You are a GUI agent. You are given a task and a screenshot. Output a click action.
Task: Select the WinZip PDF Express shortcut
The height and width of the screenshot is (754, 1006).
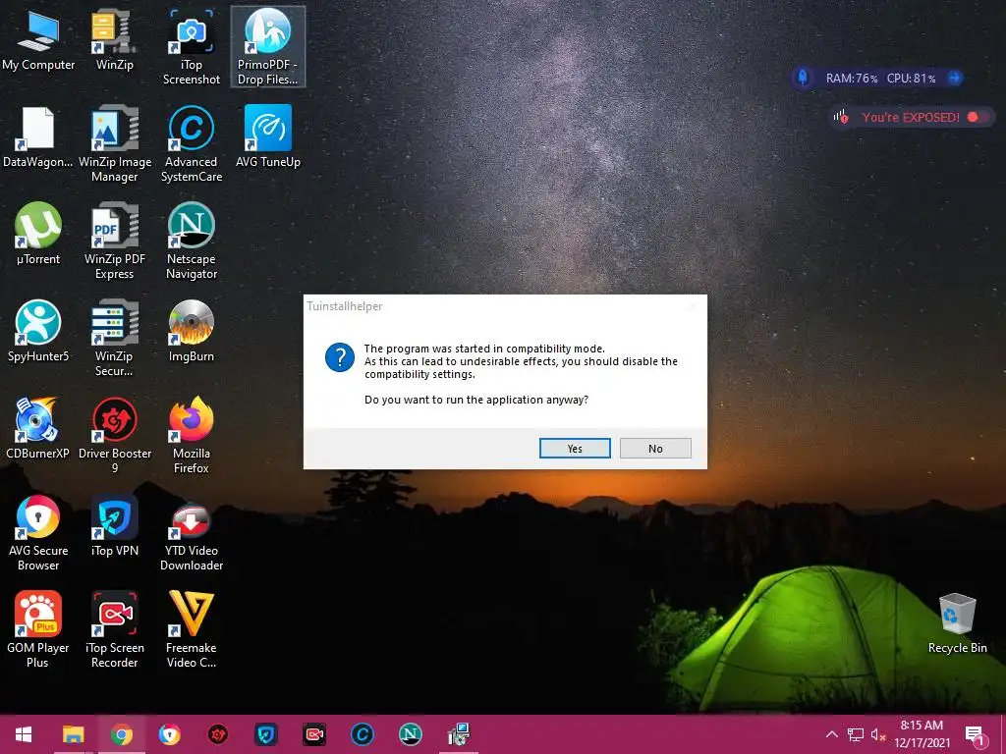[115, 242]
